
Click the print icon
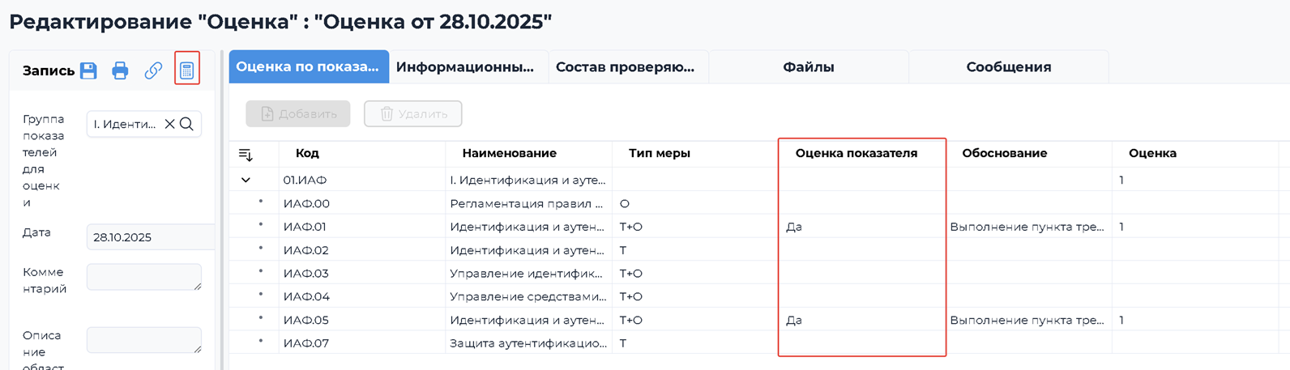pos(120,70)
